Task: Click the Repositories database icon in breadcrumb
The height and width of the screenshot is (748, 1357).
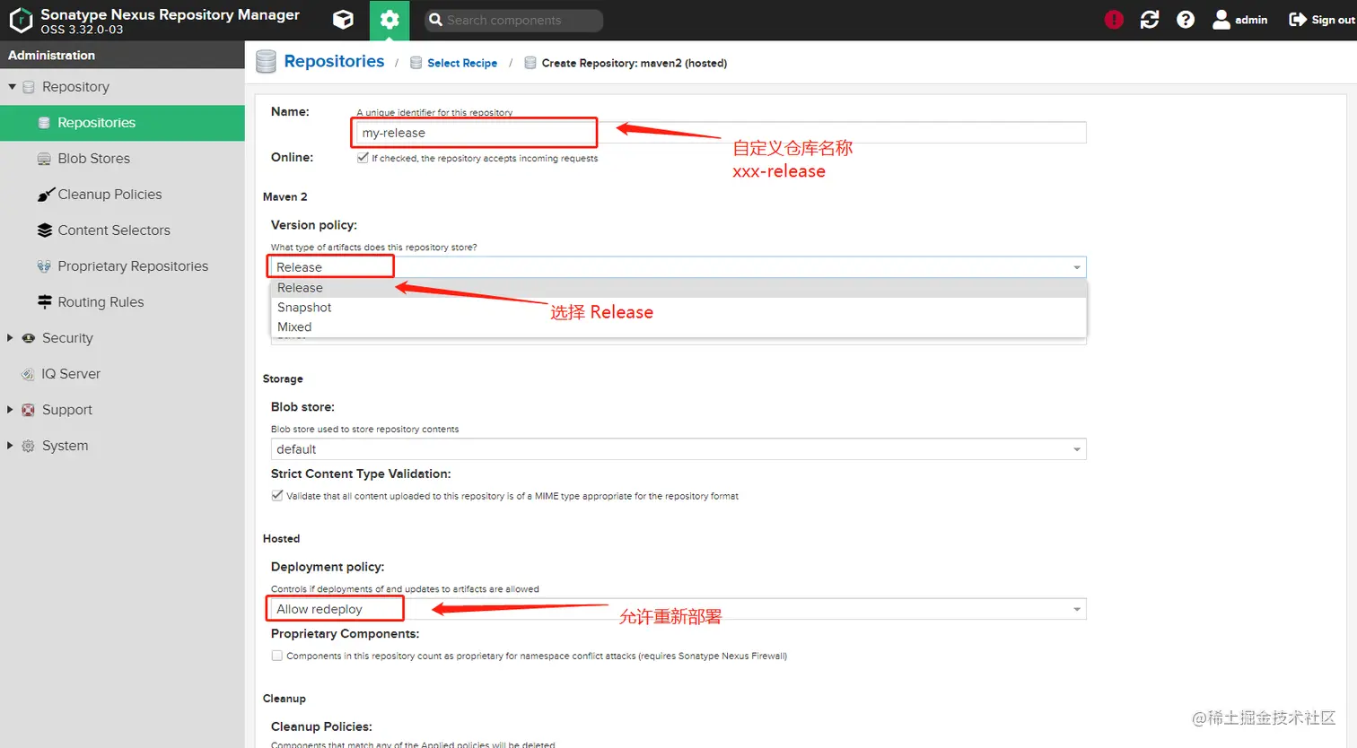Action: [x=266, y=62]
